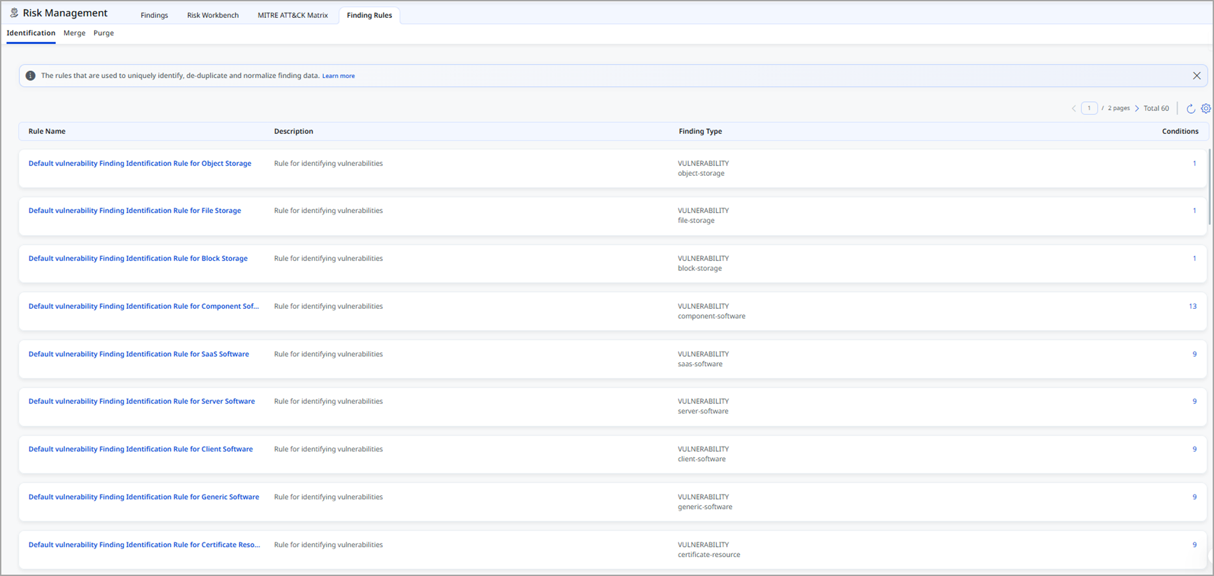This screenshot has height=576, width=1214.
Task: Open the Object Storage identification rule
Action: click(x=140, y=164)
